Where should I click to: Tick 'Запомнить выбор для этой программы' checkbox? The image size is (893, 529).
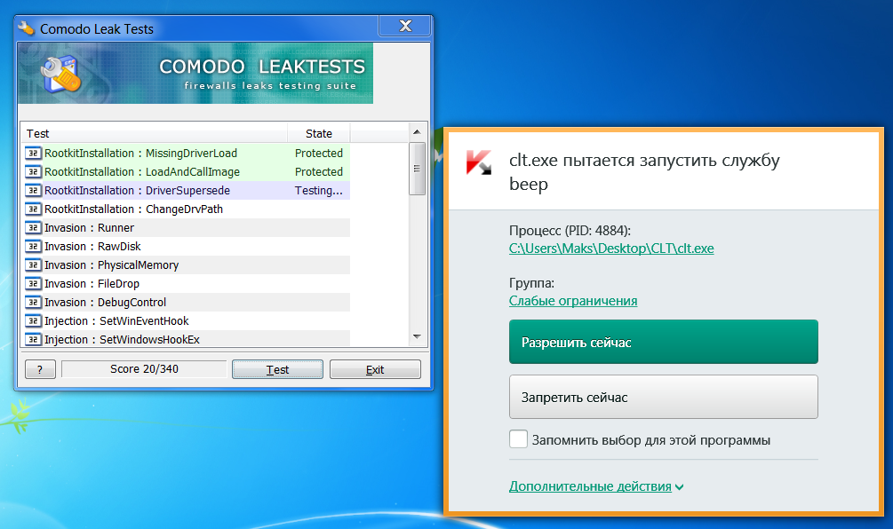pos(518,439)
